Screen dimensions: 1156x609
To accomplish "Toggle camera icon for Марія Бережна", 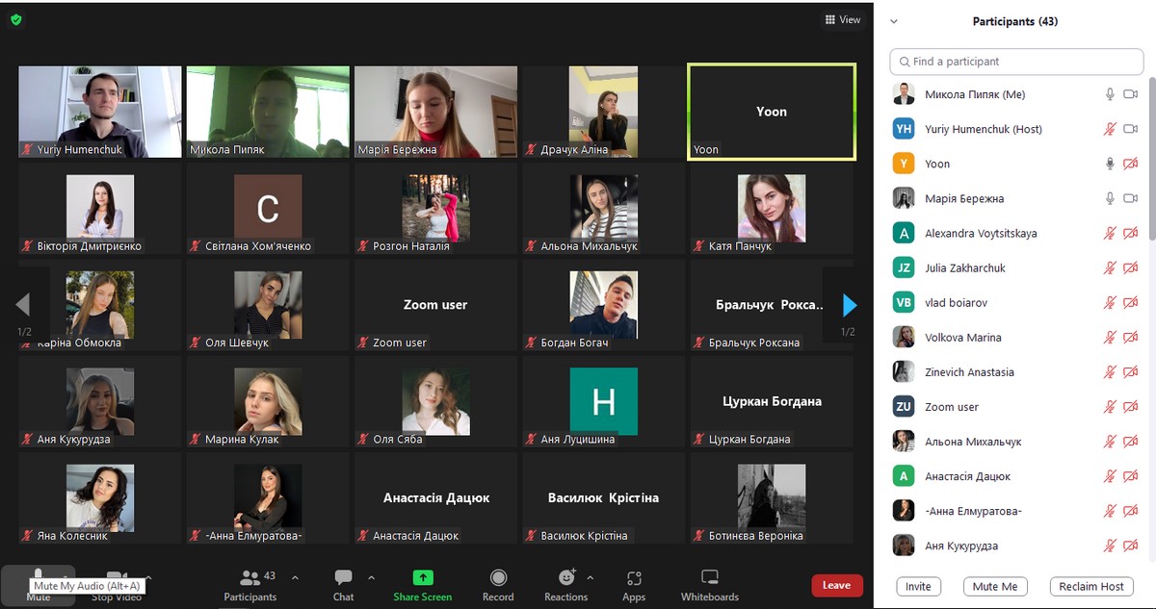I will point(1131,198).
